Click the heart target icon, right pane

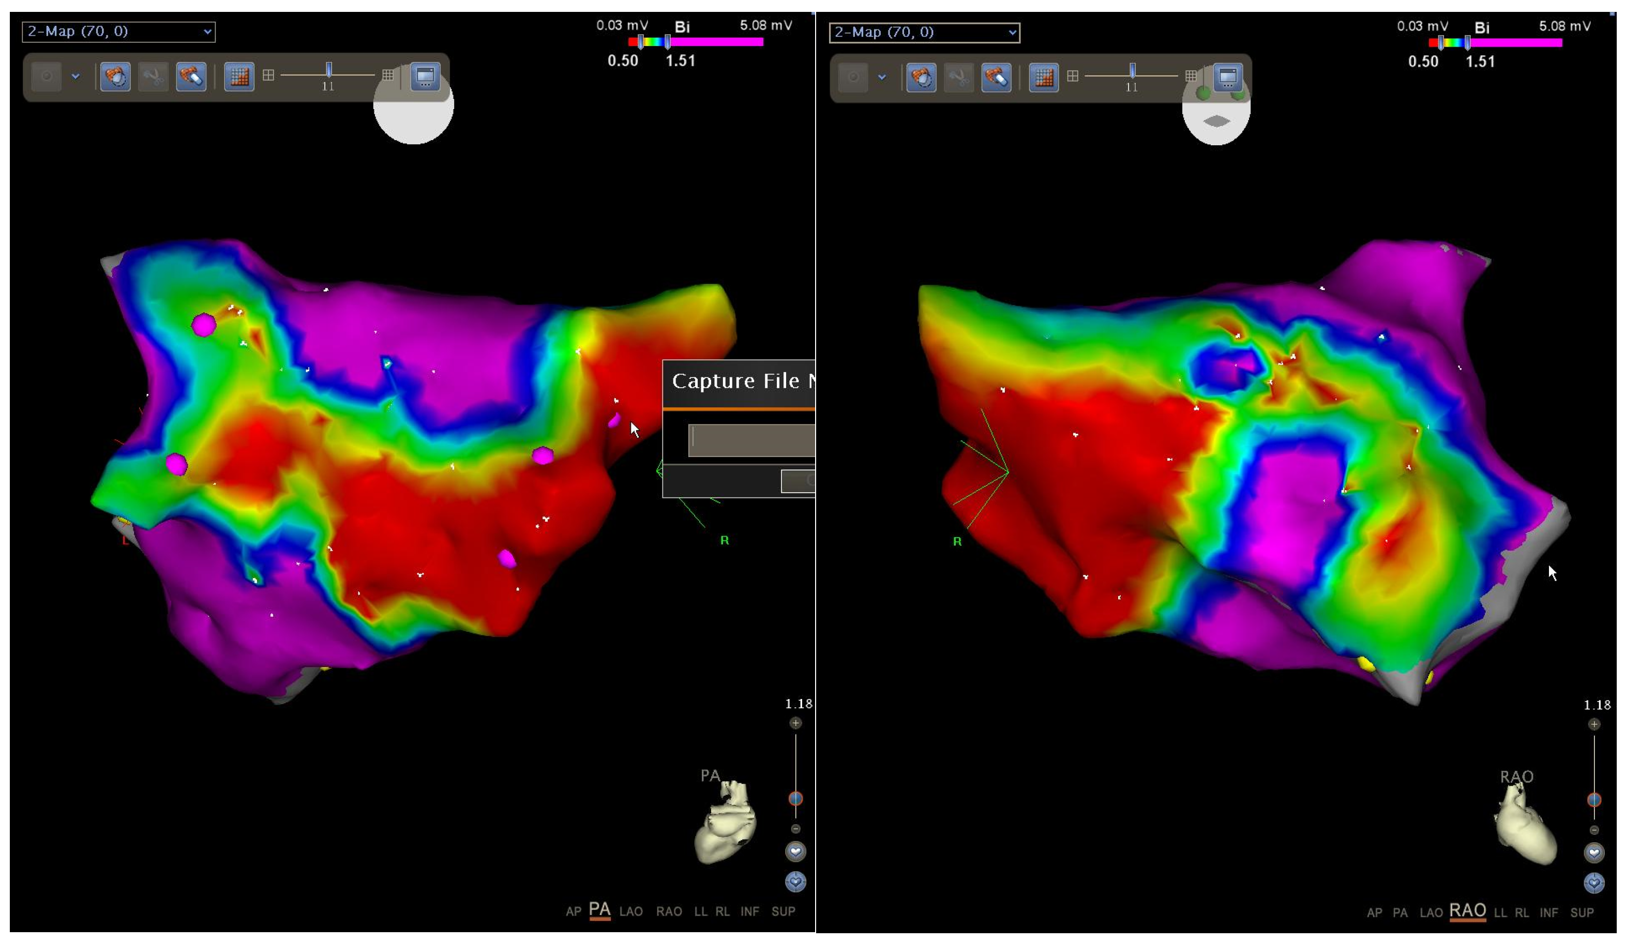[1593, 883]
